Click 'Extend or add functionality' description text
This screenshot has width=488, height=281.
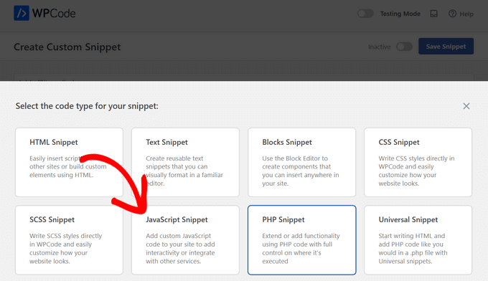(301, 236)
